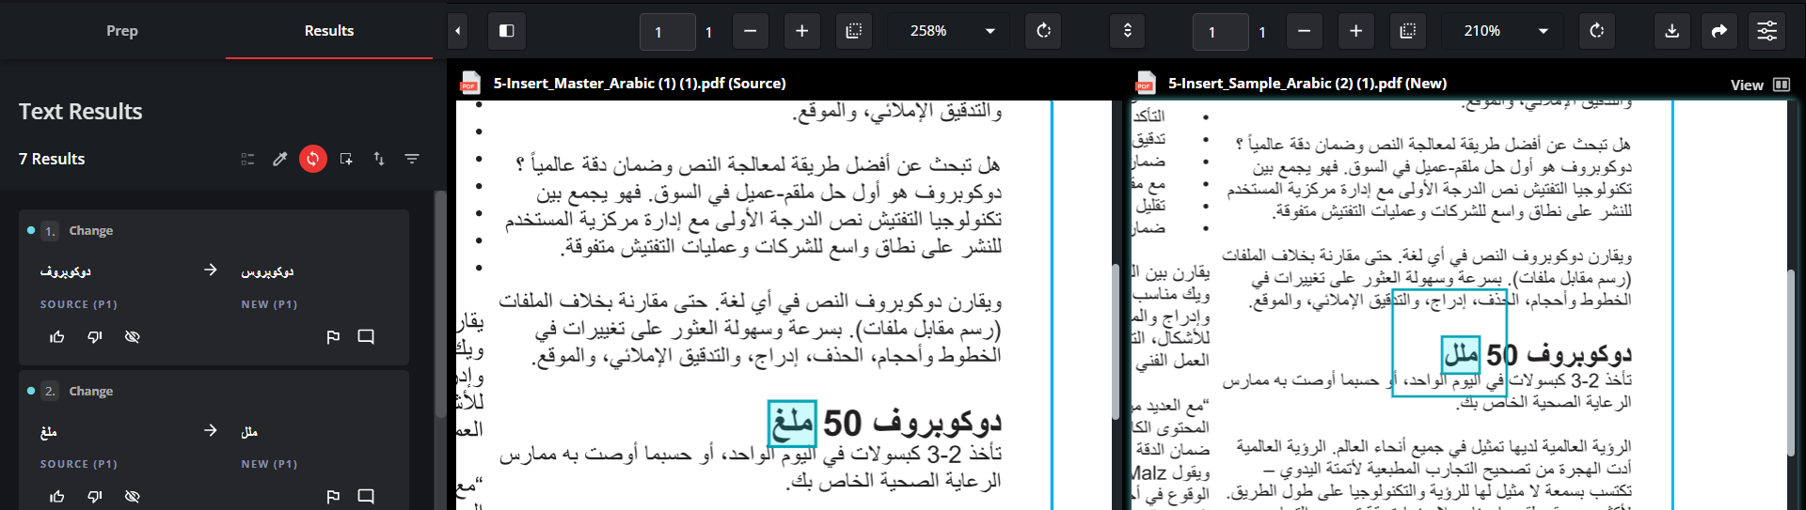Click the 5-Insert_Sample_Arabic new file name
The width and height of the screenshot is (1806, 510).
pyautogui.click(x=1307, y=84)
